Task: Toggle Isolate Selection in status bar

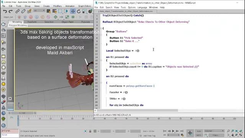Action: coord(85,131)
